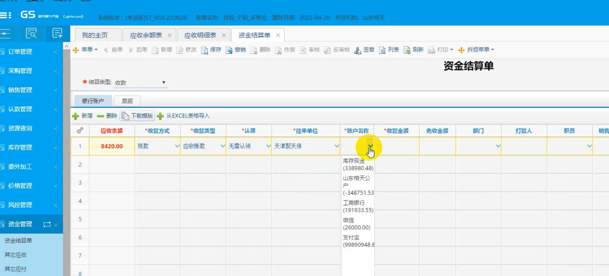Click the 修改 edit toolbar button
This screenshot has height=276, width=609.
coord(187,50)
